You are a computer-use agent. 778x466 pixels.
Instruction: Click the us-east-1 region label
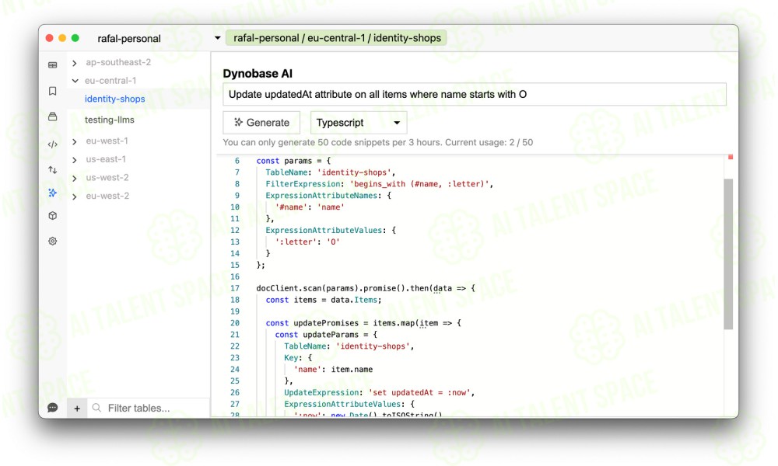click(106, 159)
